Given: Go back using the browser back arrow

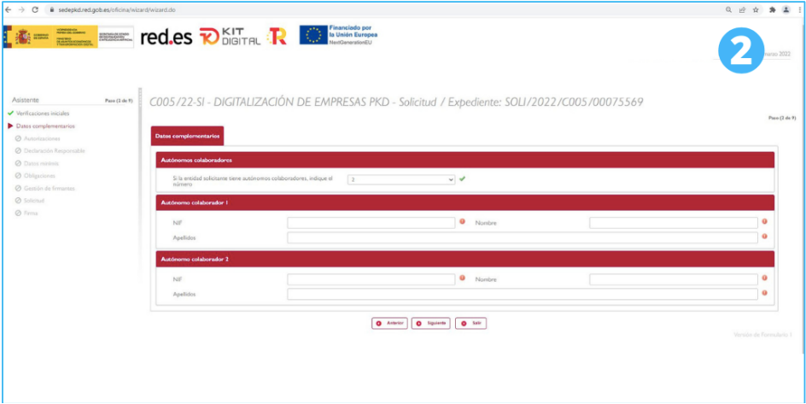Looking at the screenshot, I should coord(9,9).
